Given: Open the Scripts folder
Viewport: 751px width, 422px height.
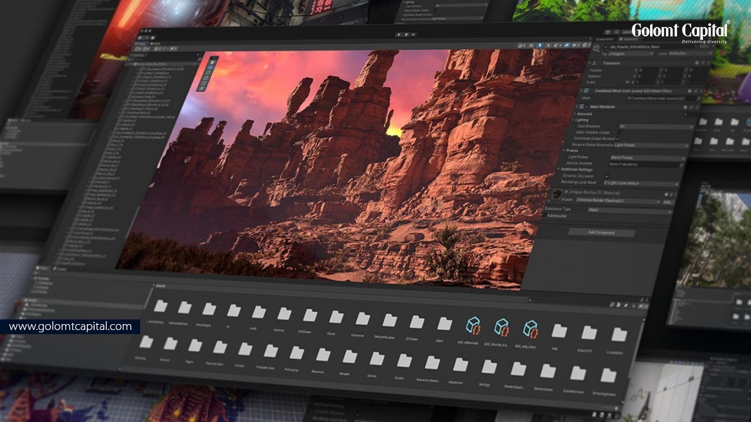Looking at the screenshot, I should [404, 360].
